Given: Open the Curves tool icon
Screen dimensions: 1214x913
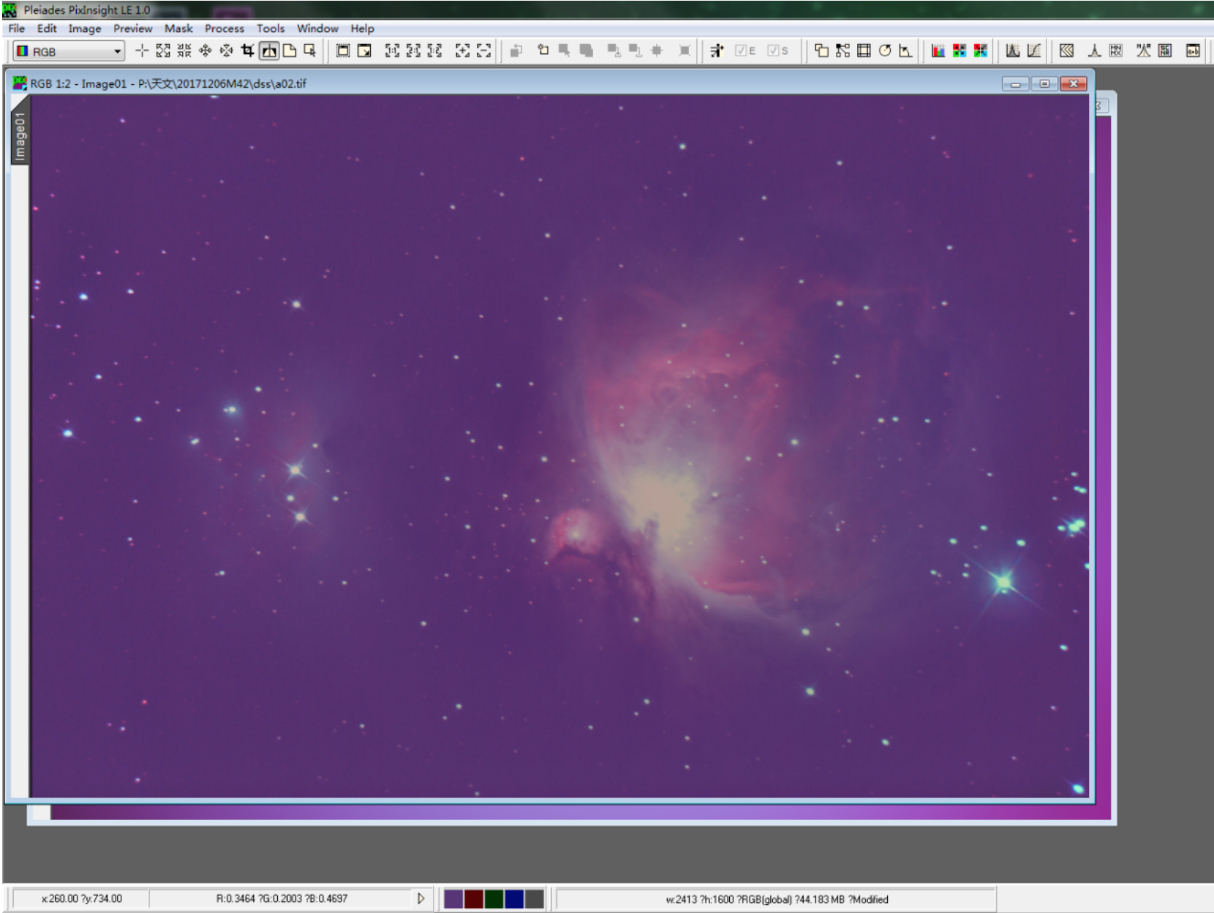Looking at the screenshot, I should [1033, 50].
